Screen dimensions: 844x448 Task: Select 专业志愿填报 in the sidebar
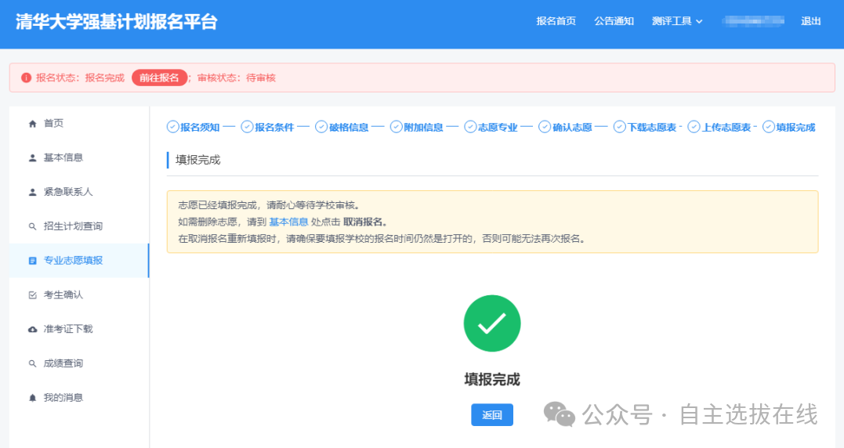tap(73, 260)
